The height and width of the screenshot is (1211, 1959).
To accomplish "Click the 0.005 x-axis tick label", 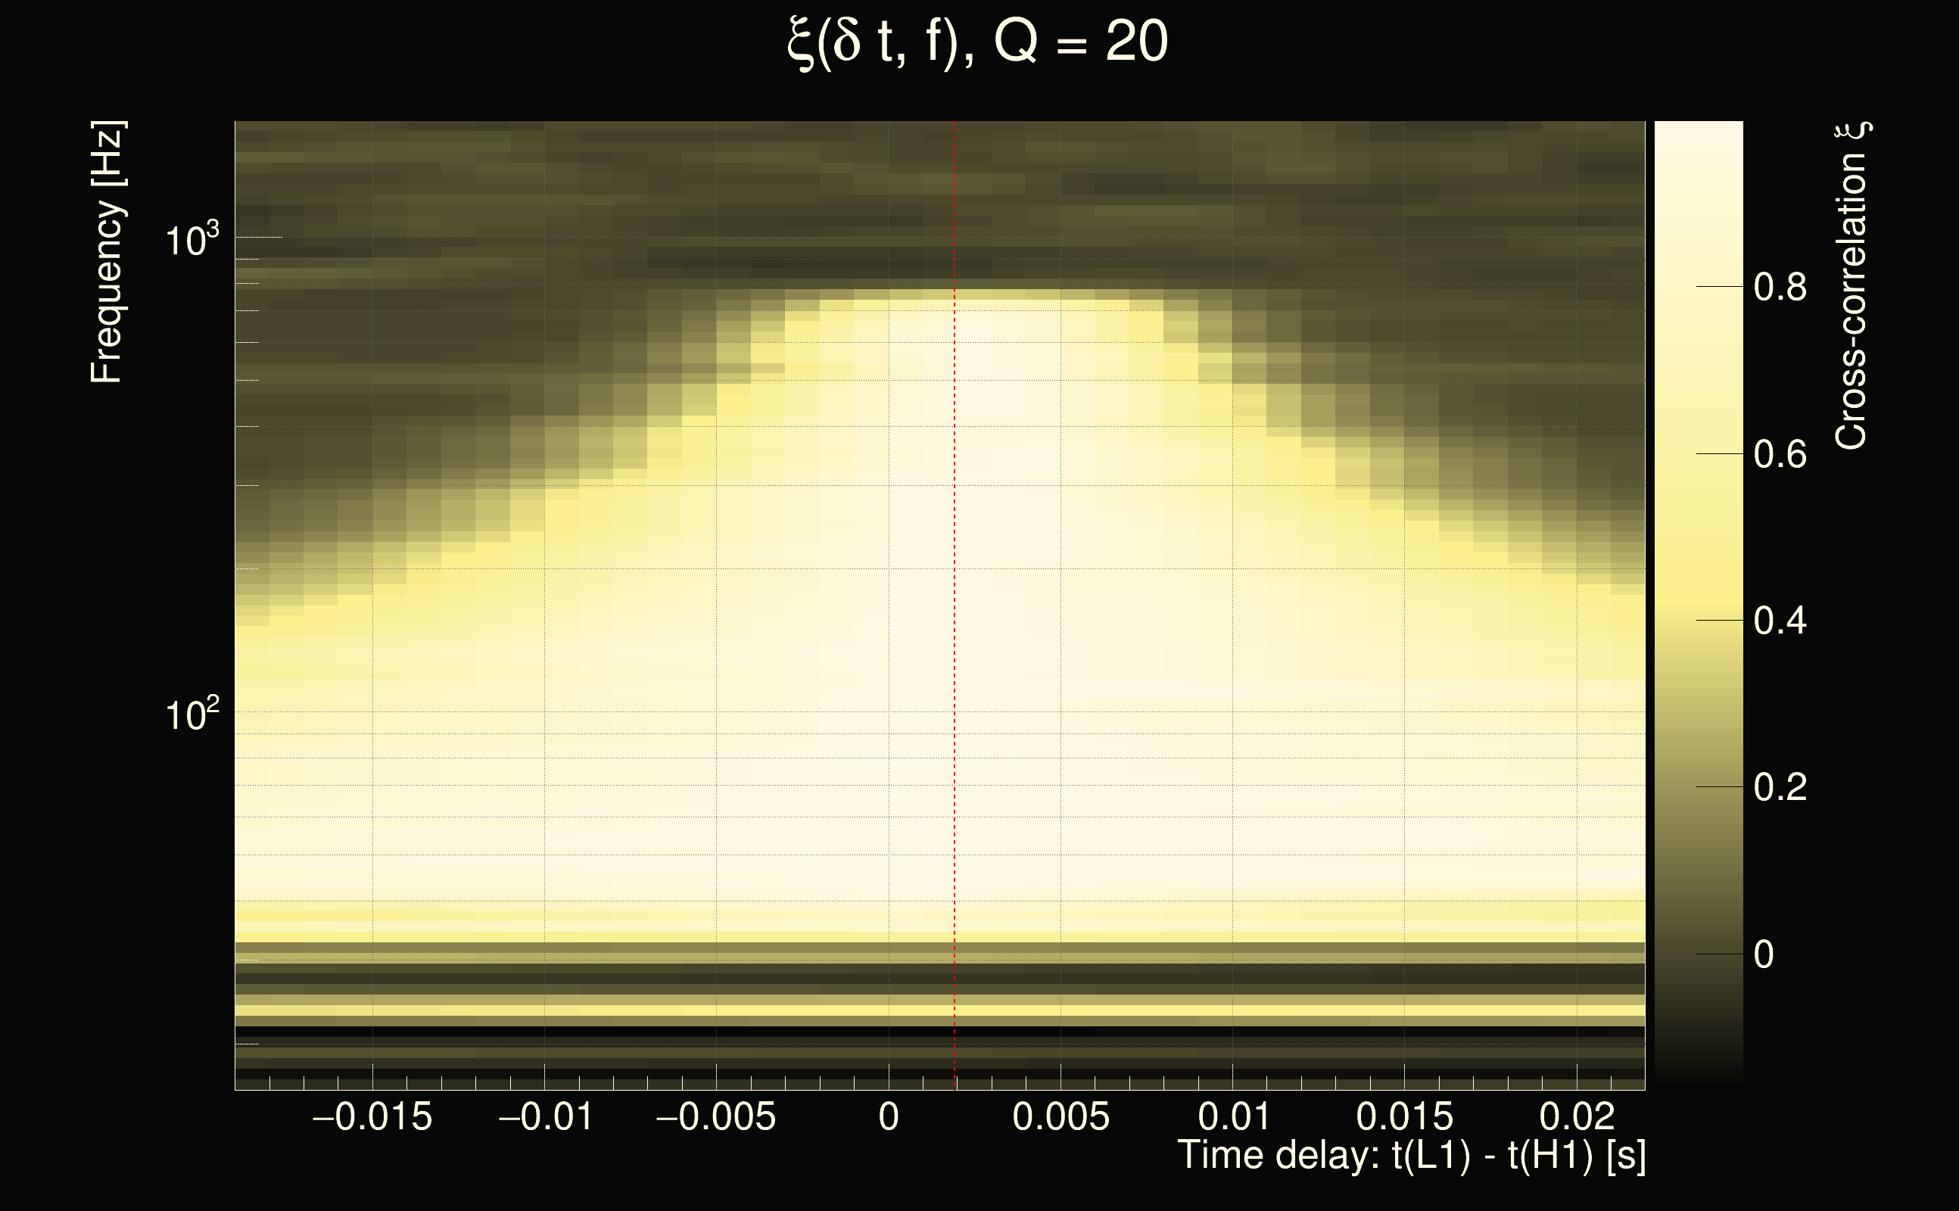I will click(1060, 1116).
